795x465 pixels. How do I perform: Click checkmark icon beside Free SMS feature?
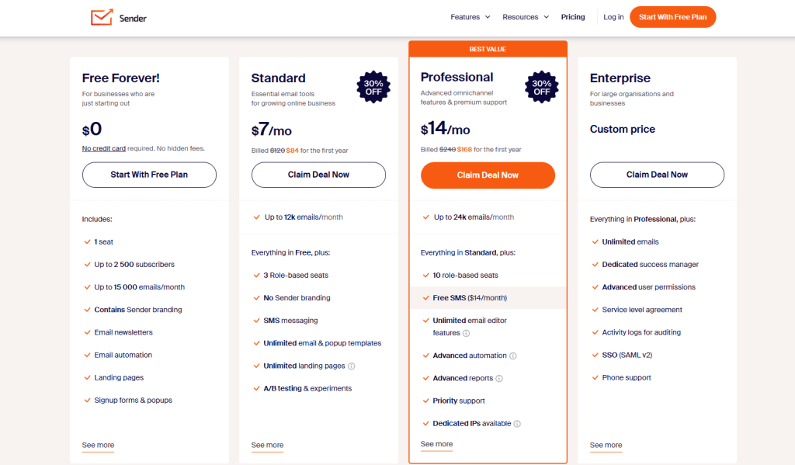click(424, 297)
